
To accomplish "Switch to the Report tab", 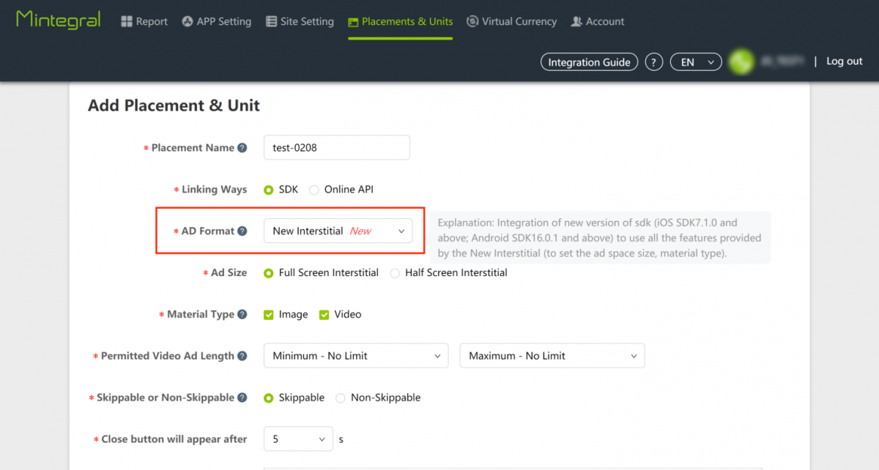I will click(x=144, y=21).
